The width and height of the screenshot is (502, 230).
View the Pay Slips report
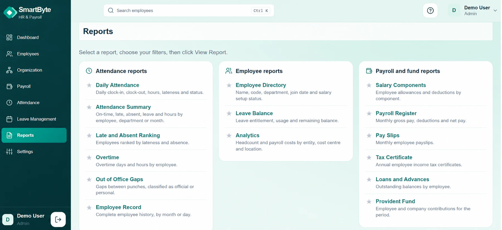[x=387, y=135]
